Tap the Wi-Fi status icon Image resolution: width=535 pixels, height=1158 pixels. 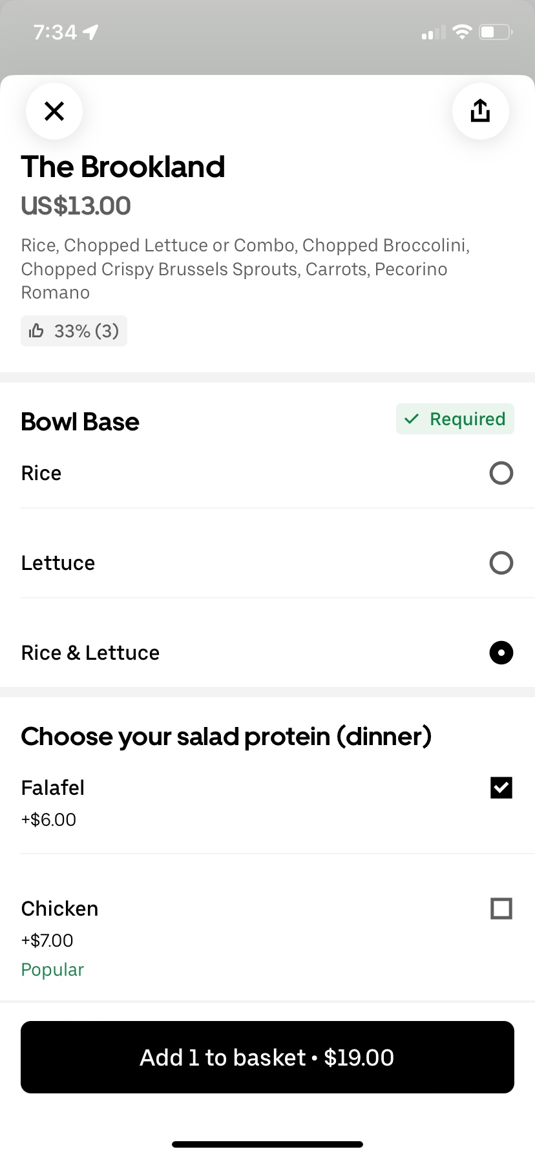(x=462, y=32)
